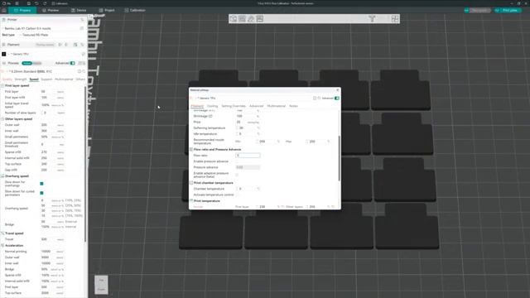Click the AMS sync icon in Filament header
The image size is (530, 298).
(x=75, y=45)
